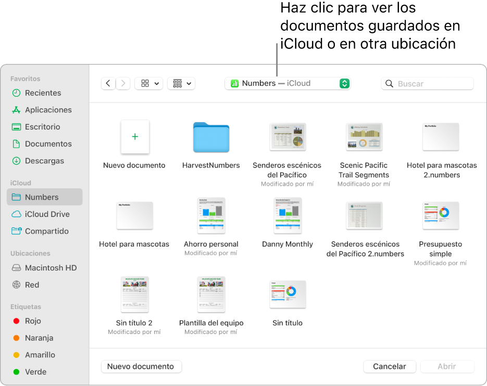Click the Scenic Pacific Trail Segments file name

click(x=364, y=170)
